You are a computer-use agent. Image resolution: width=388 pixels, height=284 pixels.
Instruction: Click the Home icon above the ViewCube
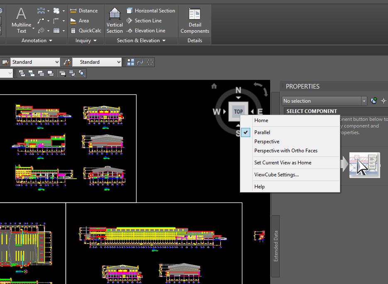[x=214, y=86]
